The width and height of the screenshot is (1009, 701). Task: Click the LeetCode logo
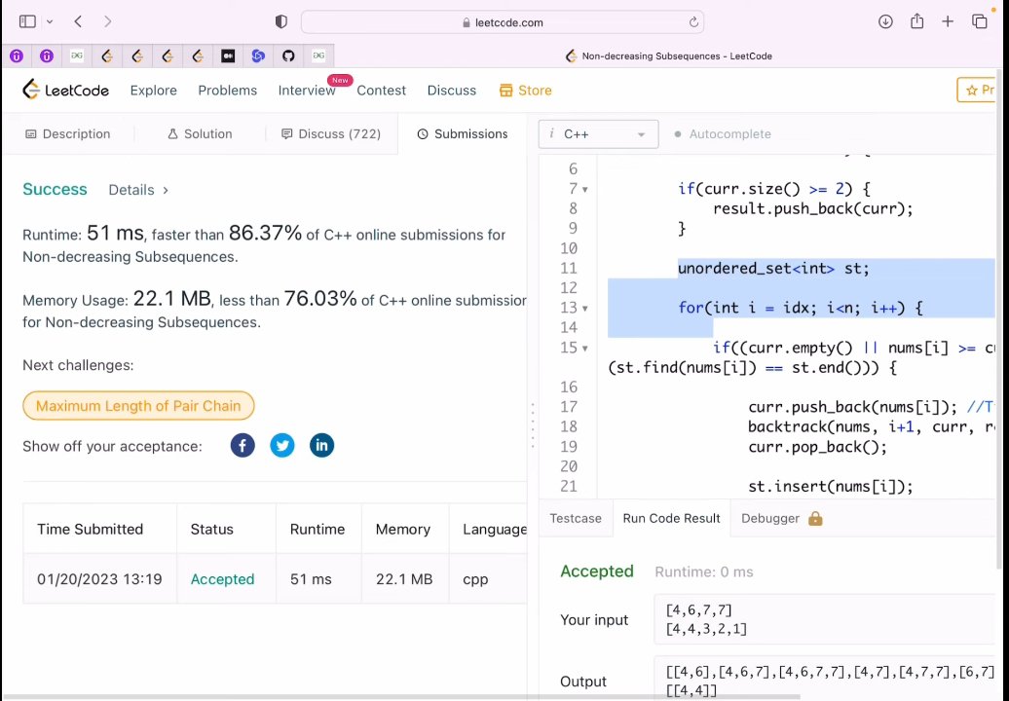[65, 90]
